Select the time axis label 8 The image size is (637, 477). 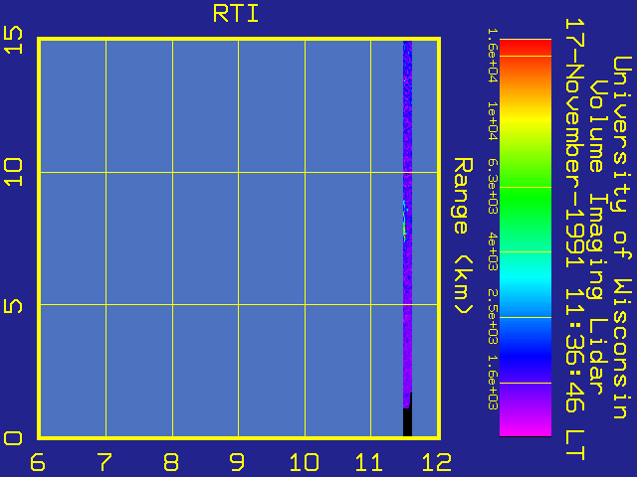pos(171,462)
